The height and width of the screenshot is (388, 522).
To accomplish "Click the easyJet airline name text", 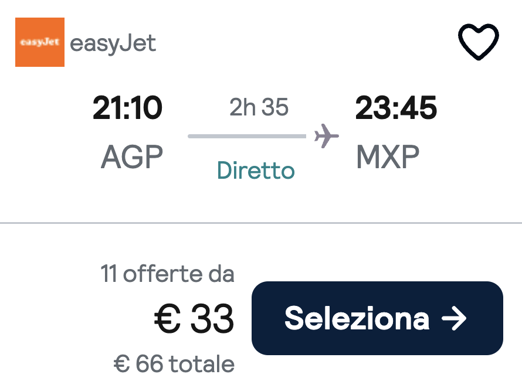I will pos(113,43).
